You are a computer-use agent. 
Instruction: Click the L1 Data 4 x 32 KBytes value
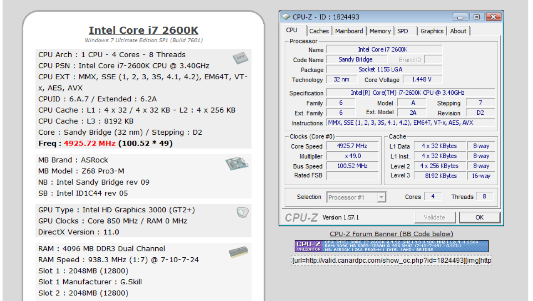pos(439,146)
